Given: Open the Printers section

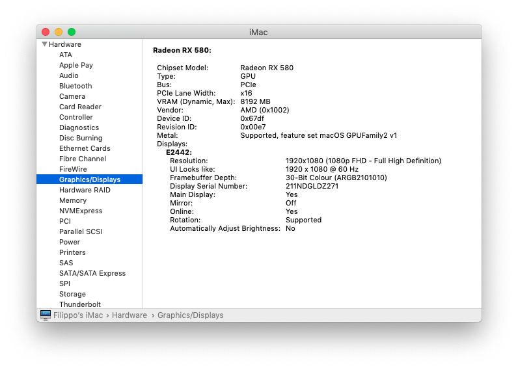Looking at the screenshot, I should coord(72,252).
